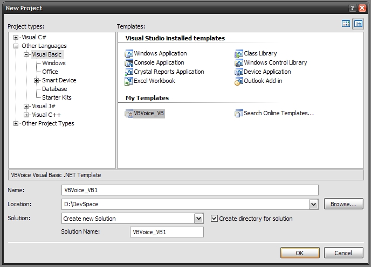Image resolution: width=371 pixels, height=267 pixels.
Task: Click the OK button
Action: [300, 253]
